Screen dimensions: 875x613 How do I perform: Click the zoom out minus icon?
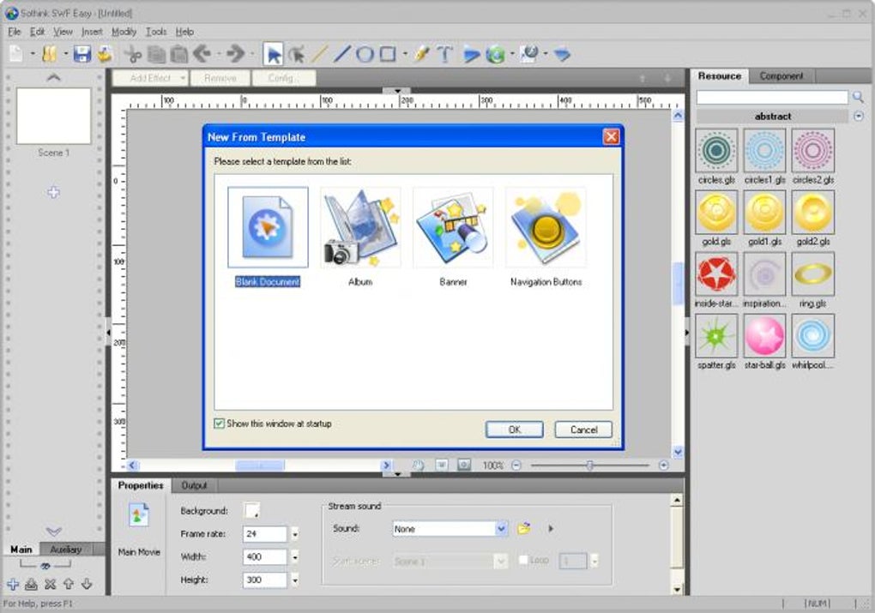(516, 466)
